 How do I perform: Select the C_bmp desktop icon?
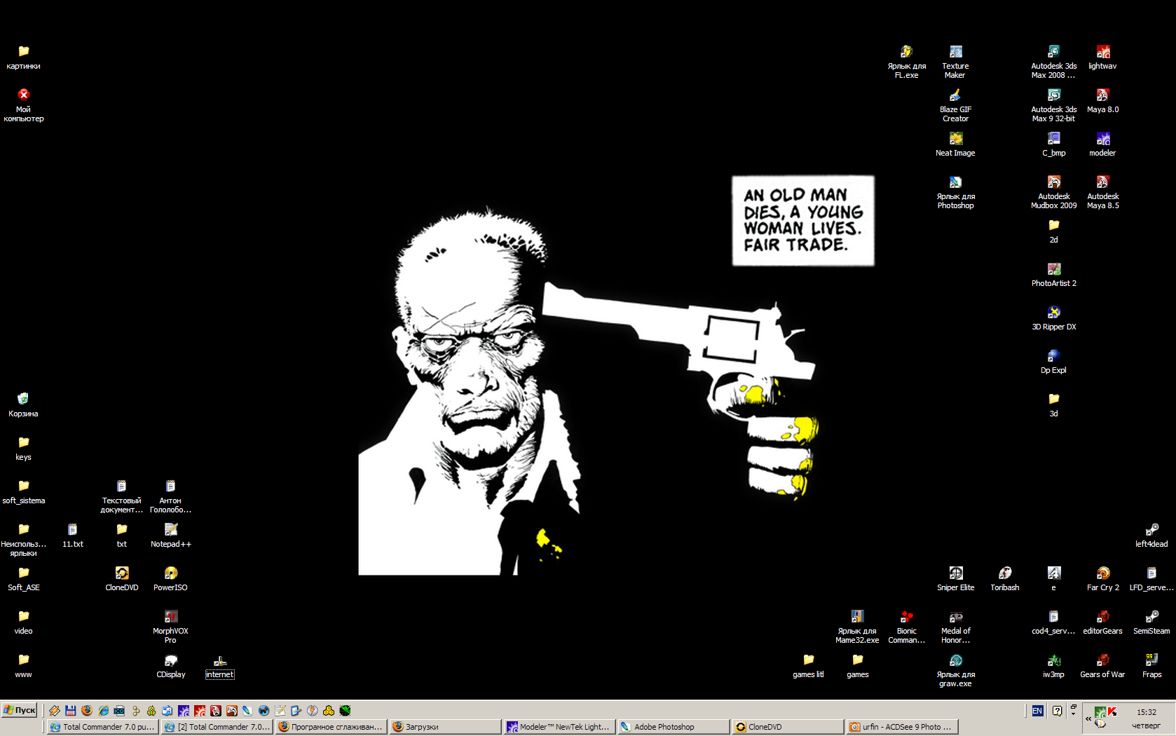tap(1053, 144)
